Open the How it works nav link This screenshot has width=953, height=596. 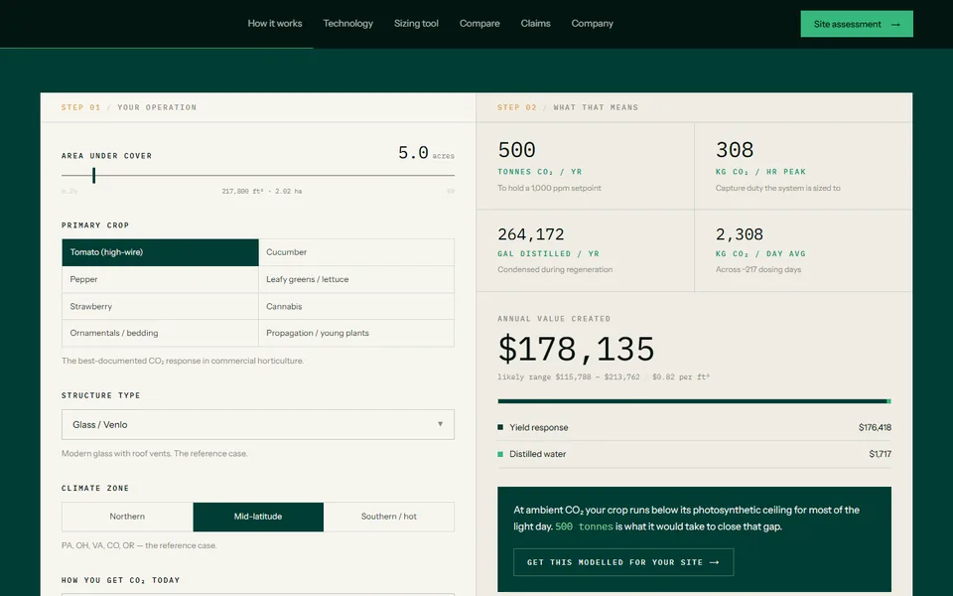click(x=275, y=23)
